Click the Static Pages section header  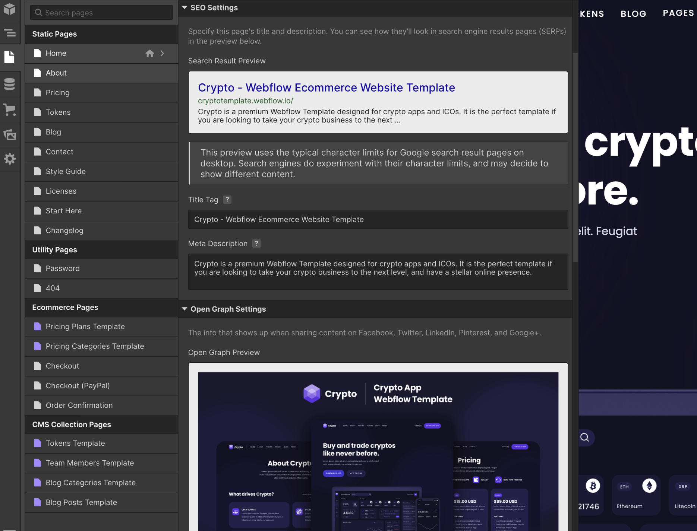pyautogui.click(x=101, y=34)
